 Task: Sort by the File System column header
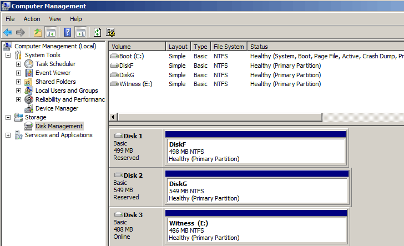(x=229, y=47)
